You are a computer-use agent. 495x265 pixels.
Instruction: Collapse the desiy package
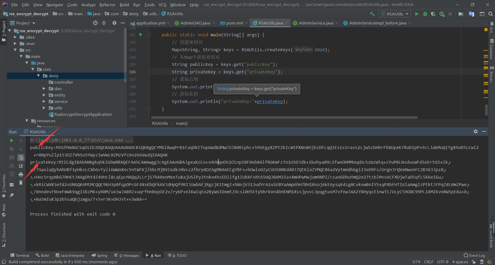38,76
